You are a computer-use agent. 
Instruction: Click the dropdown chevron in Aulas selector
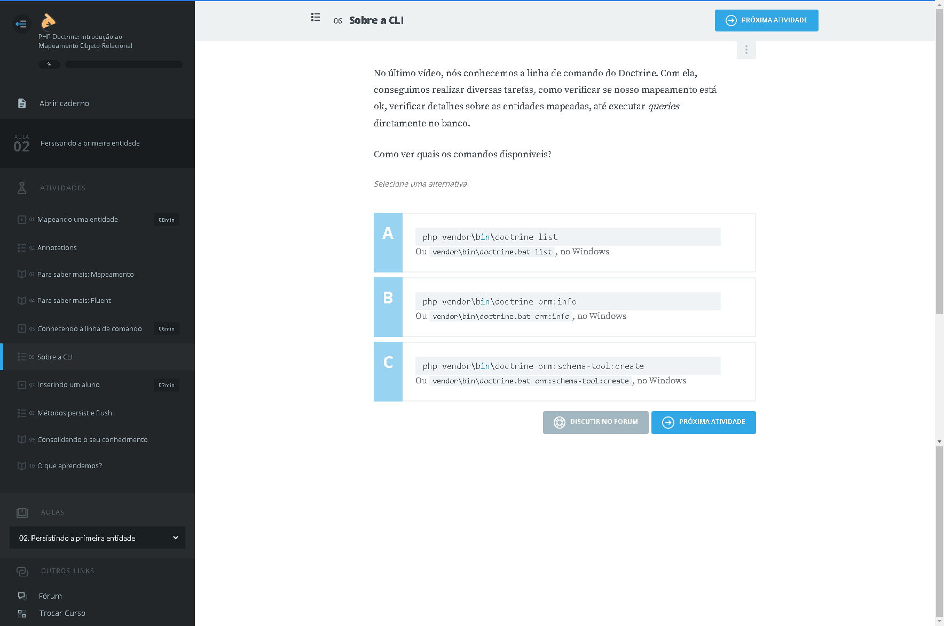coord(176,538)
